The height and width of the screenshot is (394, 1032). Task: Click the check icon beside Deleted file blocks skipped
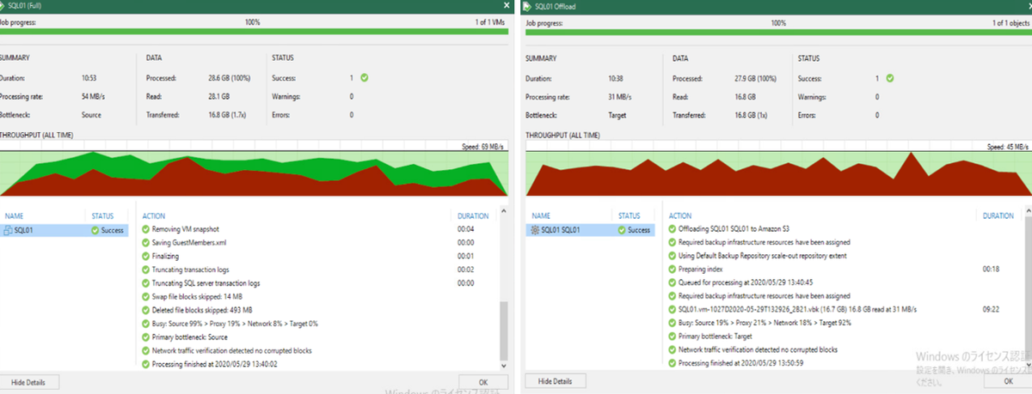144,310
